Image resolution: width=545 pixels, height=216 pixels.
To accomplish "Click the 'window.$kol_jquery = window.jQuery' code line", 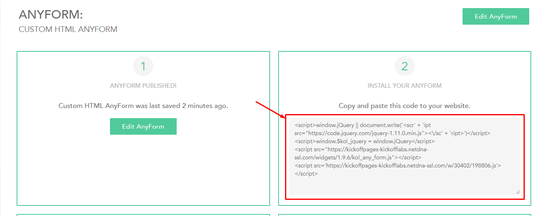I will click(365, 141).
